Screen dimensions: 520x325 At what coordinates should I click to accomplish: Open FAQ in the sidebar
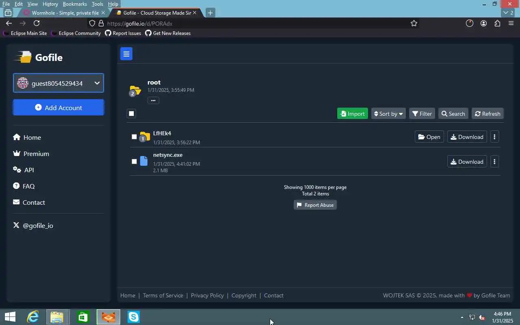coord(24,186)
